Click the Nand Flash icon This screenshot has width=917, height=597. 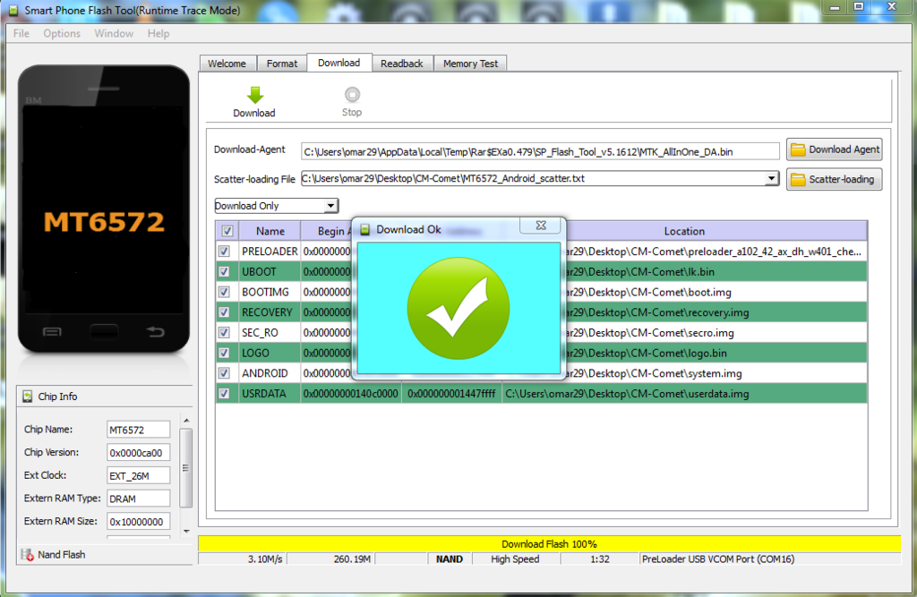point(28,554)
